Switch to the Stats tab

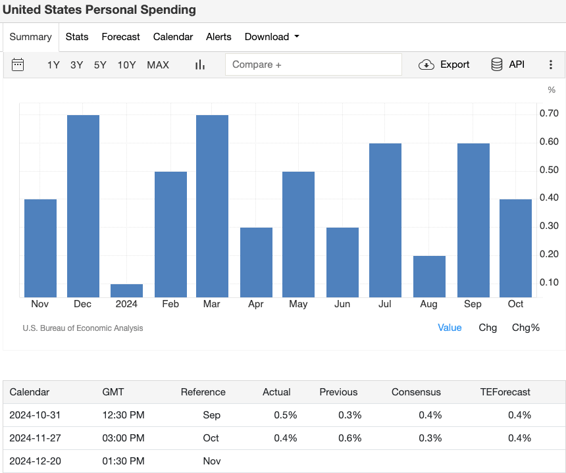[76, 37]
